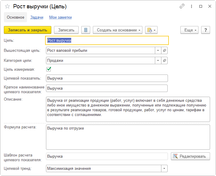Add this goal to favorites star
This screenshot has height=176, width=216.
coord(7,7)
